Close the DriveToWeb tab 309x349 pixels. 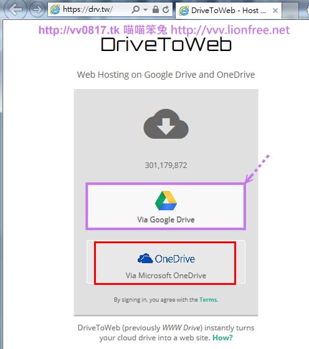275,11
